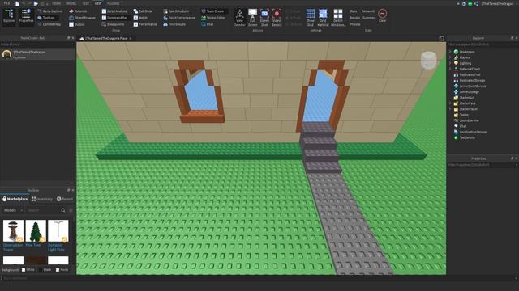Screen dimensions: 519x291
Task: Open the Object Browser
Action: click(x=82, y=18)
